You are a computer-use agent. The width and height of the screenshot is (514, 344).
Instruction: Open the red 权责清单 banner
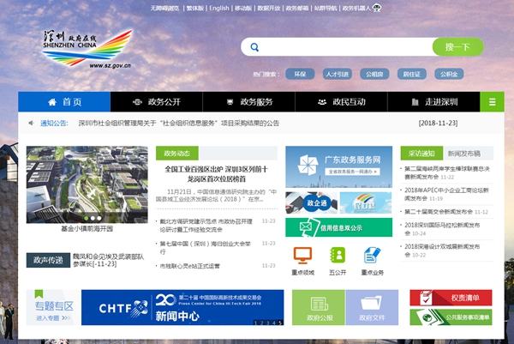451,298
